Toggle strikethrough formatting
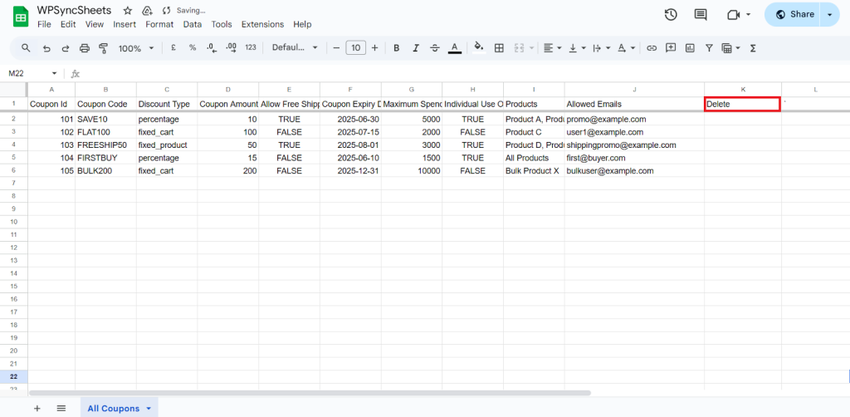Image resolution: width=850 pixels, height=417 pixels. coord(435,48)
